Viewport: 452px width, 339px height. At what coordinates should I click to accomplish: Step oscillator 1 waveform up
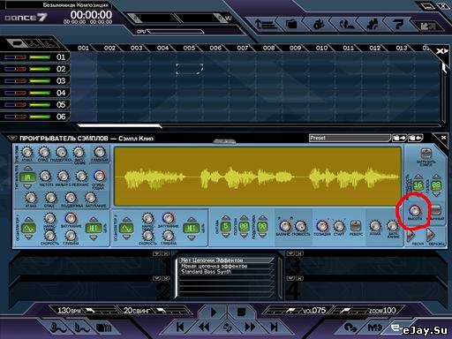coord(28,219)
